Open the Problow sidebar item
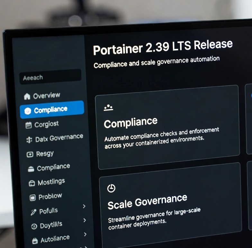This screenshot has height=248, width=252. click(46, 197)
